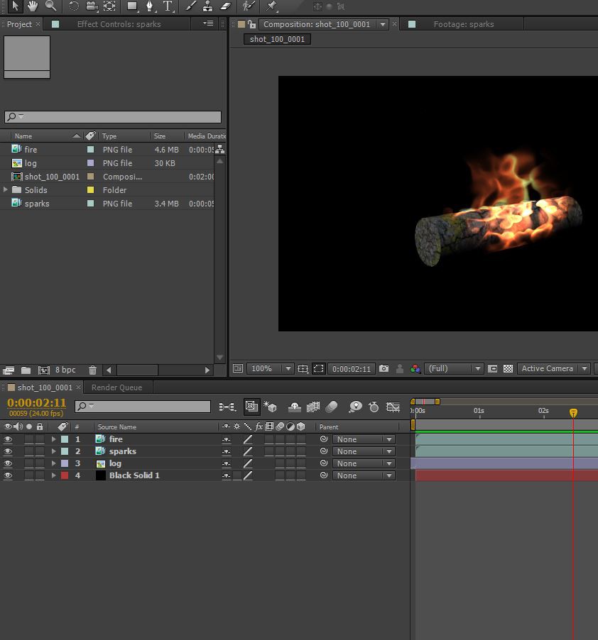598x640 pixels.
Task: Open Composition Mini-Flowchart in timeline
Action: point(227,407)
